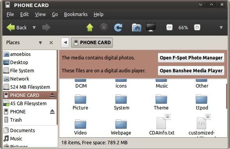Click the grey Forward arrow icon
230x149 pixels.
click(46, 27)
